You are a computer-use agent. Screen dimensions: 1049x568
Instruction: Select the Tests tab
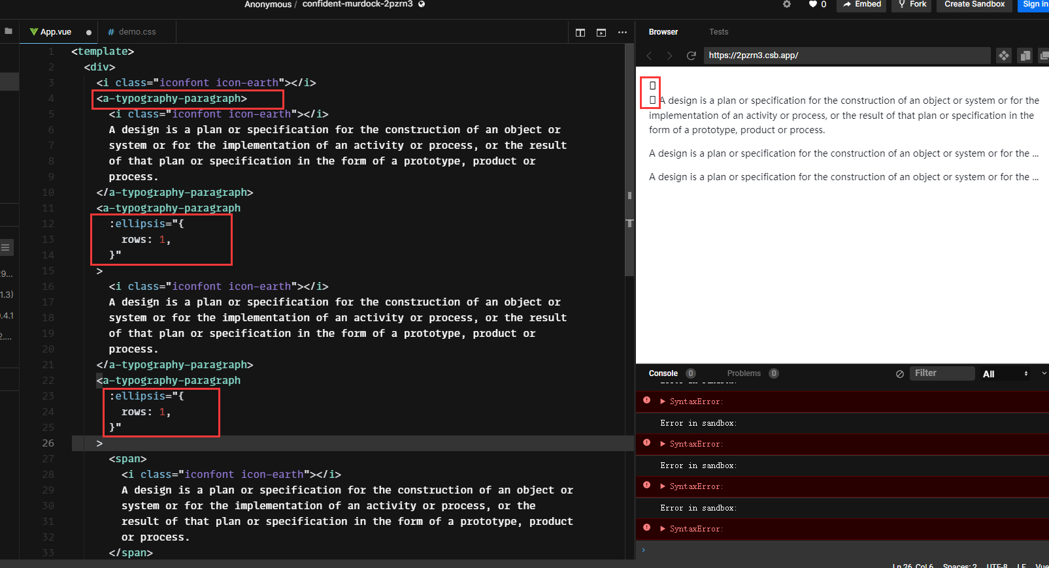[x=719, y=32]
